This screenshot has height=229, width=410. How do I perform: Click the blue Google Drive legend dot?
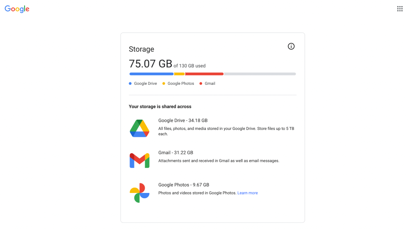tap(130, 84)
